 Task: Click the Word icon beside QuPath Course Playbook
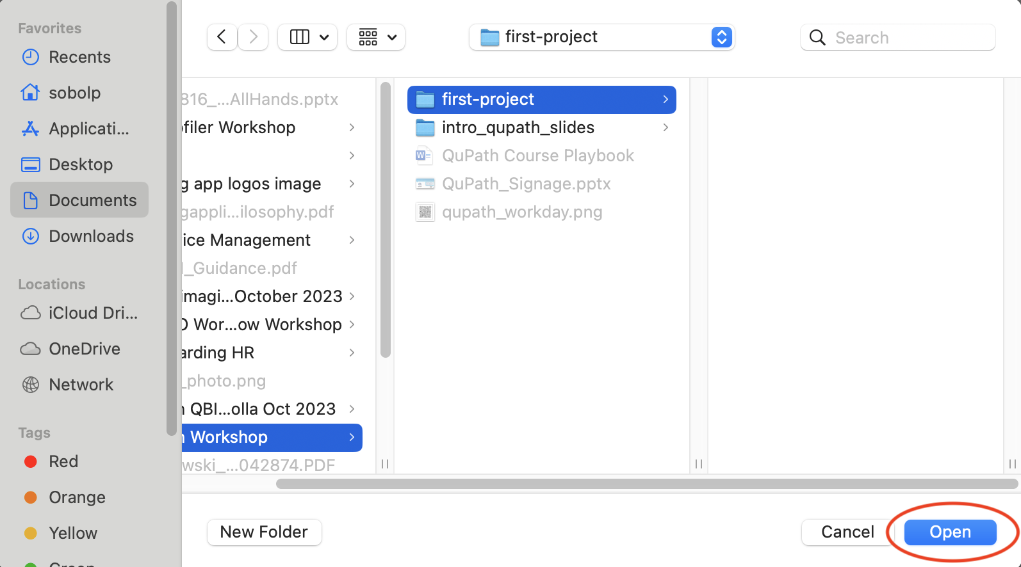[423, 156]
